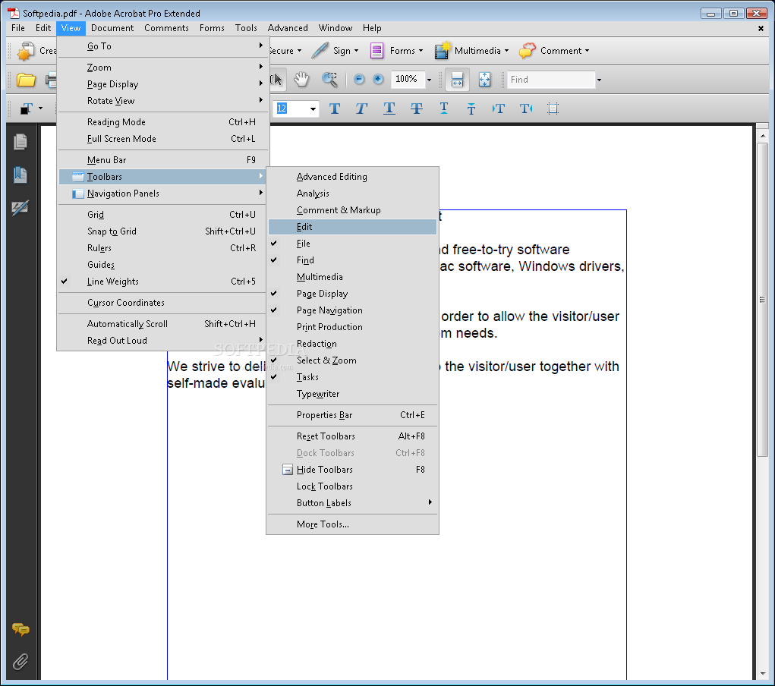
Task: Click the vertical scrollbar thumb
Action: 763,300
